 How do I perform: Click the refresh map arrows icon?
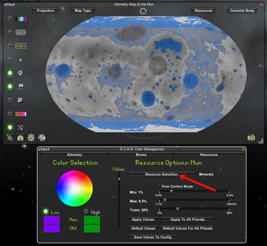point(143,11)
